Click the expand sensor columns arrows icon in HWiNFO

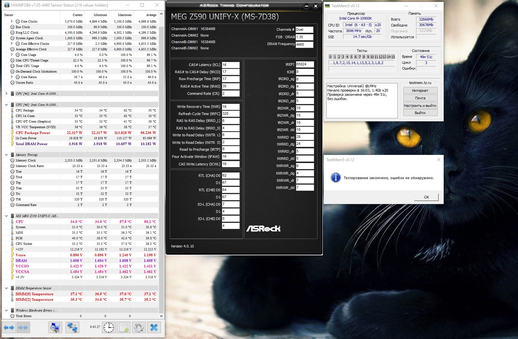point(9,327)
